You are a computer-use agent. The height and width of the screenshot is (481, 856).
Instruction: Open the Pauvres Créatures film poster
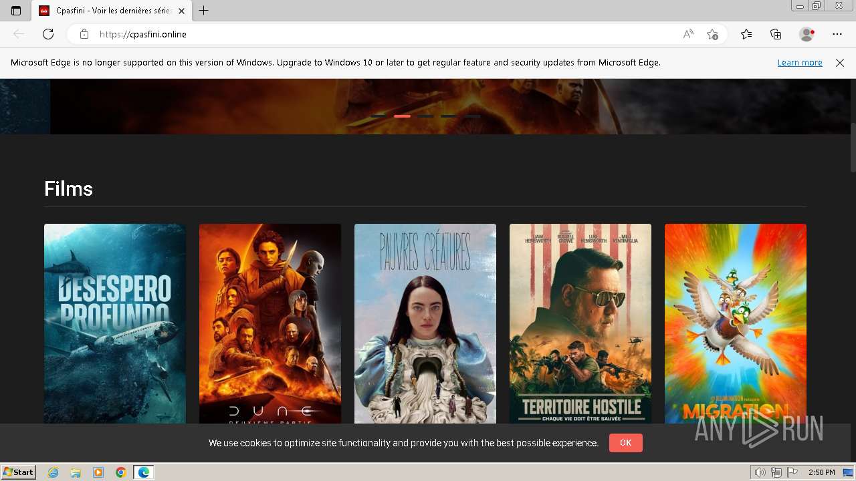pyautogui.click(x=425, y=323)
